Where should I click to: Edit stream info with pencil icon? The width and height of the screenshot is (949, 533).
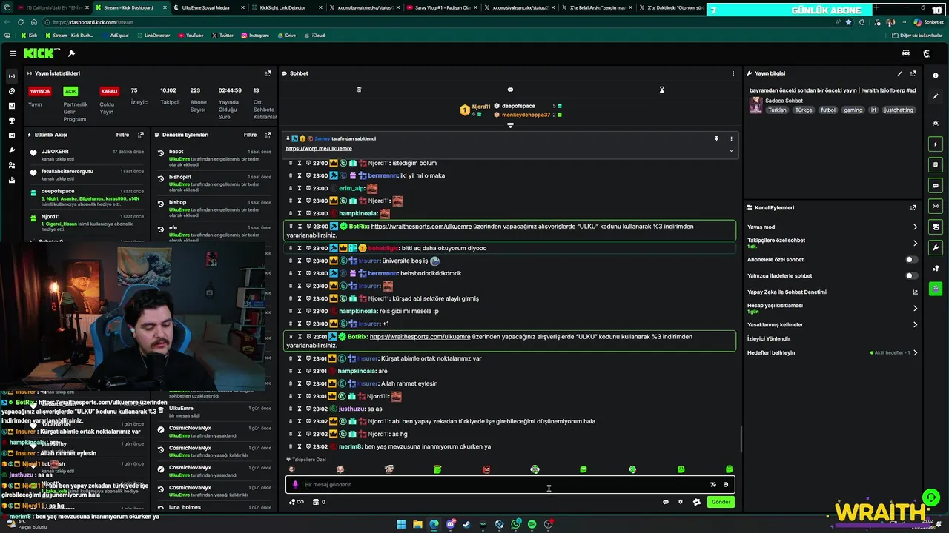tap(900, 73)
